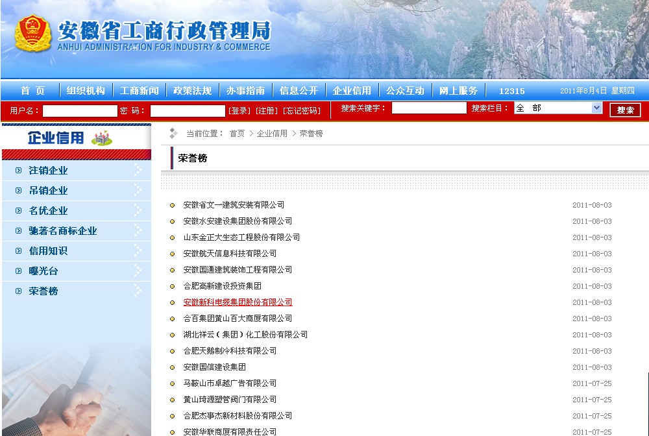649x436 pixels.
Task: Click the arrow icon beside 曝光台
Action: click(138, 271)
